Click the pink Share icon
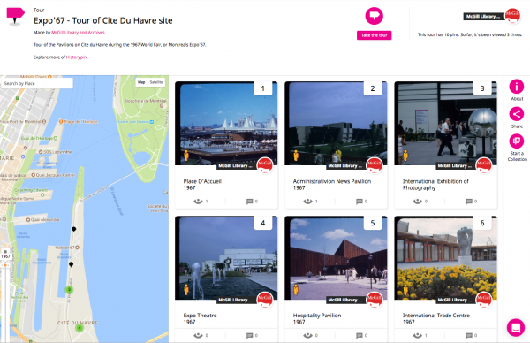530x343 pixels. click(x=517, y=114)
